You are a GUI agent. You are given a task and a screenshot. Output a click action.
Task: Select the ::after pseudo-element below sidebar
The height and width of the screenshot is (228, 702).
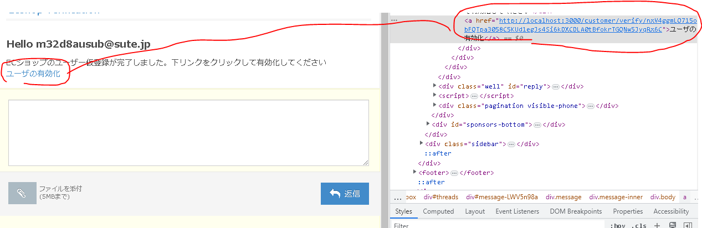(438, 153)
